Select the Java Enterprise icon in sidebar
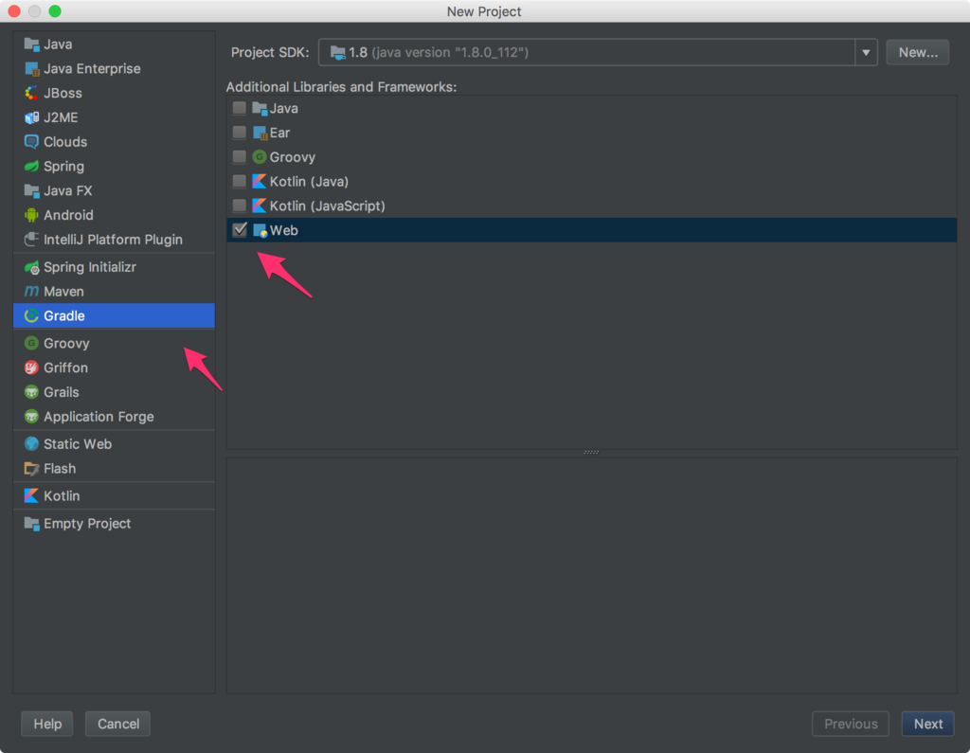970x753 pixels. pyautogui.click(x=31, y=69)
